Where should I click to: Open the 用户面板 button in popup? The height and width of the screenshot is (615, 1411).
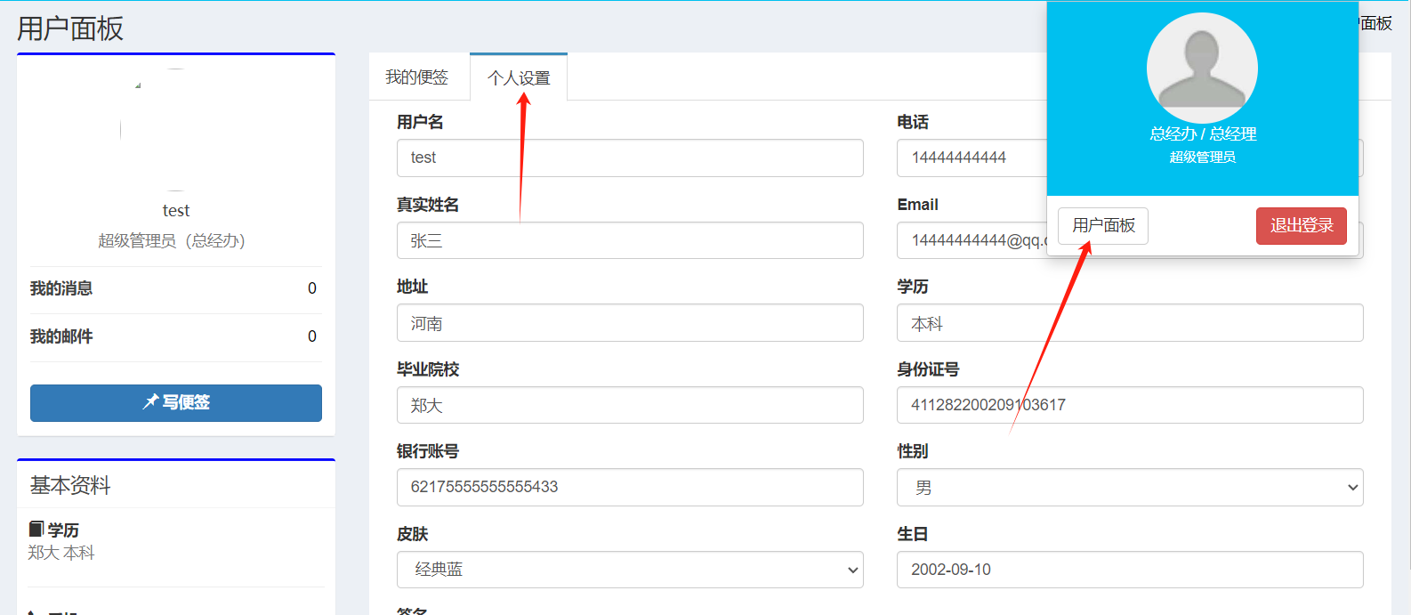pos(1103,226)
